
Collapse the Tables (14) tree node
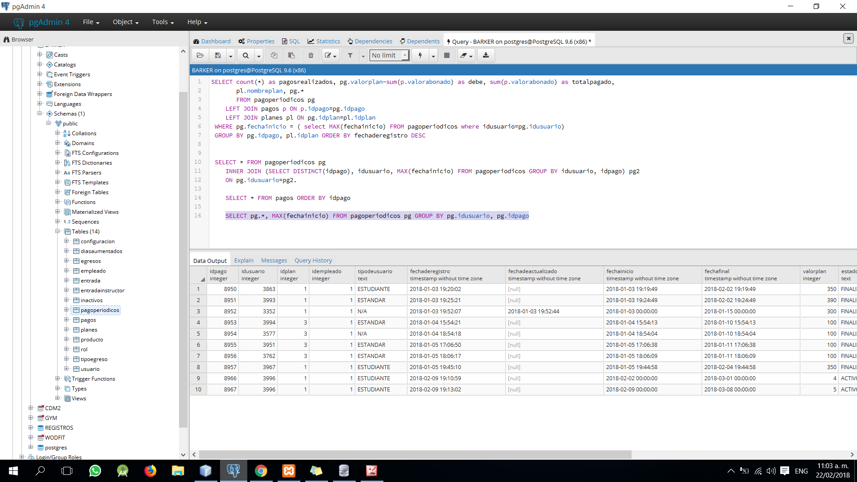point(57,231)
